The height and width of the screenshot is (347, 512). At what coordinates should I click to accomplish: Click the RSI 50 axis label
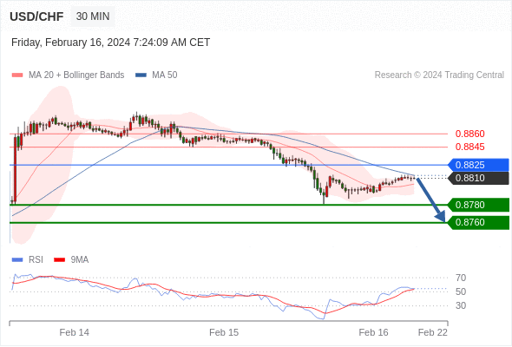coord(461,291)
